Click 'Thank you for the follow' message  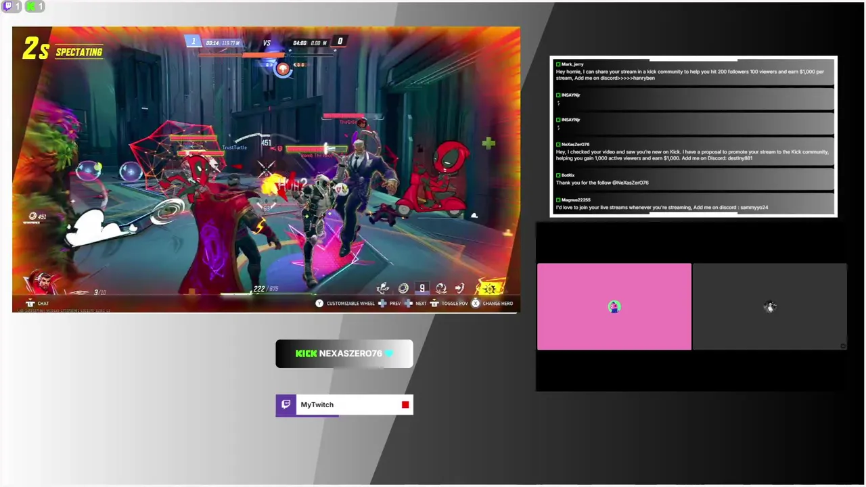[602, 183]
